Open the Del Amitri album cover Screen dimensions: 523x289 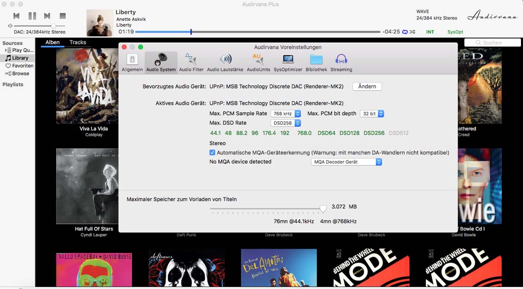[279, 268]
